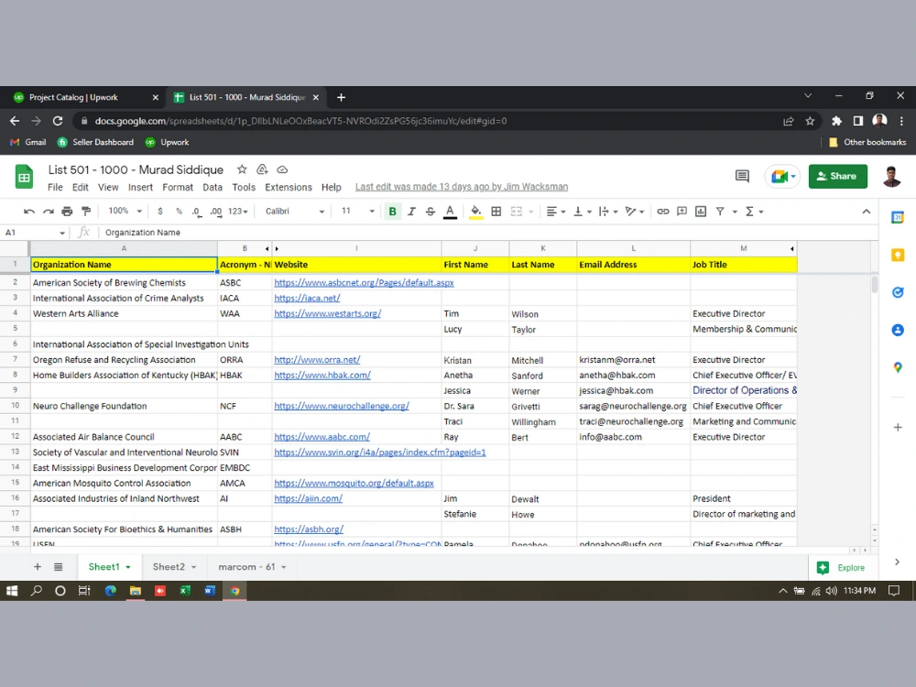The image size is (916, 687).
Task: Open Microsoft Edge from the taskbar
Action: 111,591
